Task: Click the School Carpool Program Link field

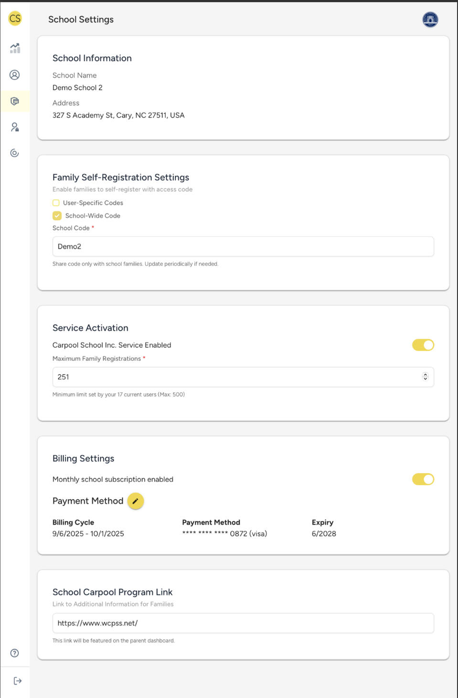Action: coord(243,623)
